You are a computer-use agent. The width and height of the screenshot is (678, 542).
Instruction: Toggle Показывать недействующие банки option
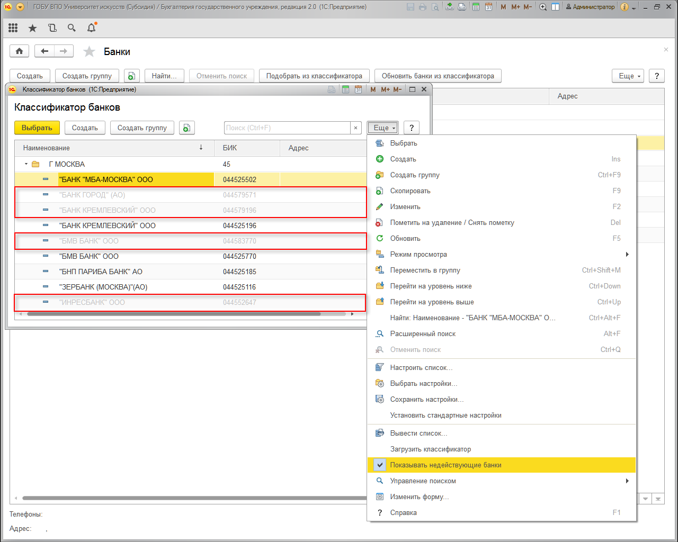click(x=502, y=465)
